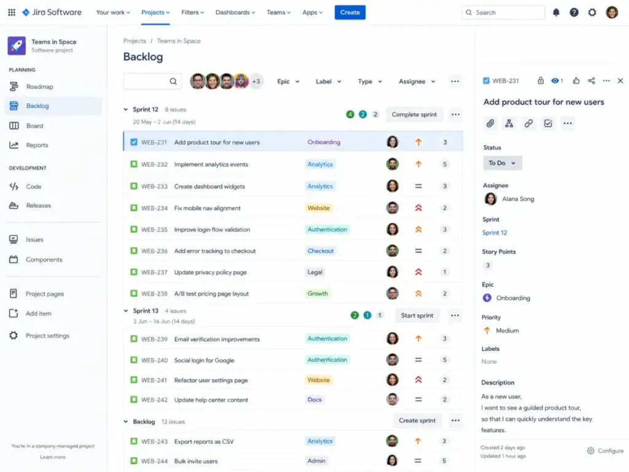
Task: Open the Type filter dropdown
Action: (x=369, y=82)
